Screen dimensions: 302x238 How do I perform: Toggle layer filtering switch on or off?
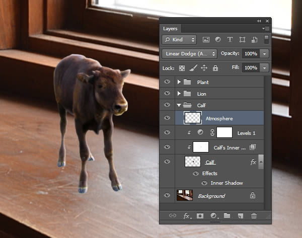pos(266,39)
